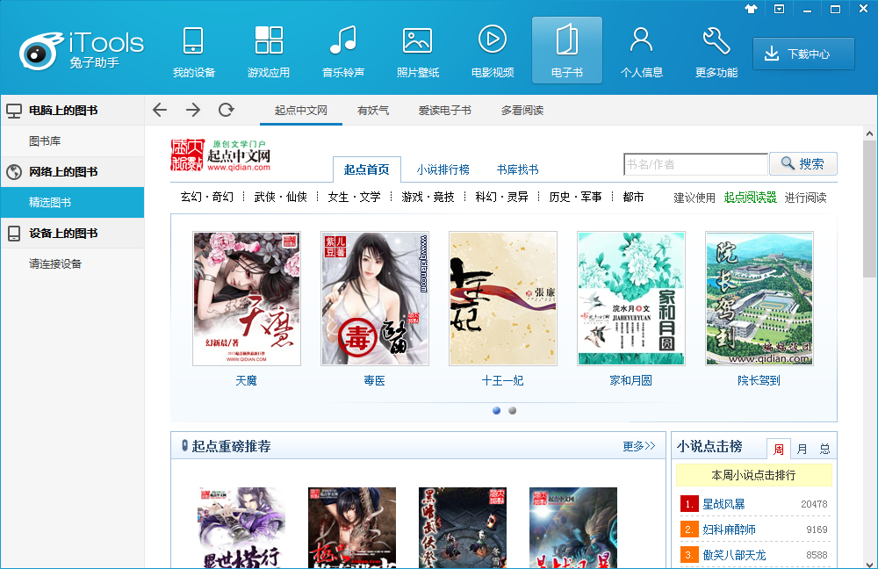The width and height of the screenshot is (878, 569).
Task: Open the 科幻·灵异 category
Action: tap(501, 198)
